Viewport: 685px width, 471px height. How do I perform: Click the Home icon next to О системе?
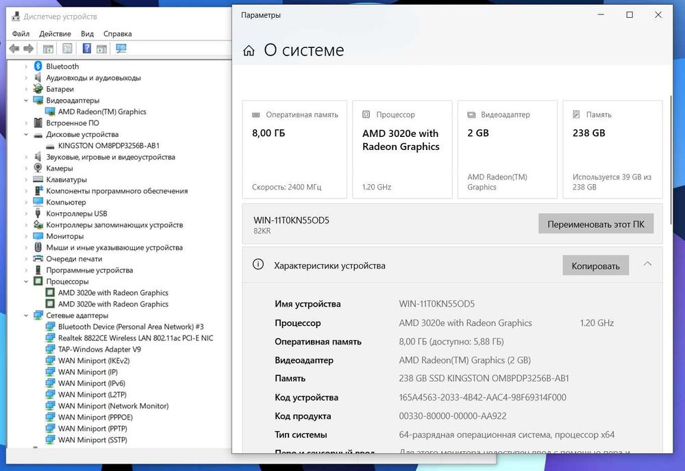point(249,51)
